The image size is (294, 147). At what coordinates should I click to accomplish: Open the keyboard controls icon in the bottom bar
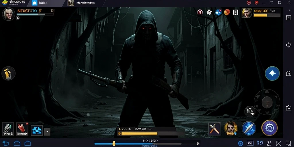250,144
